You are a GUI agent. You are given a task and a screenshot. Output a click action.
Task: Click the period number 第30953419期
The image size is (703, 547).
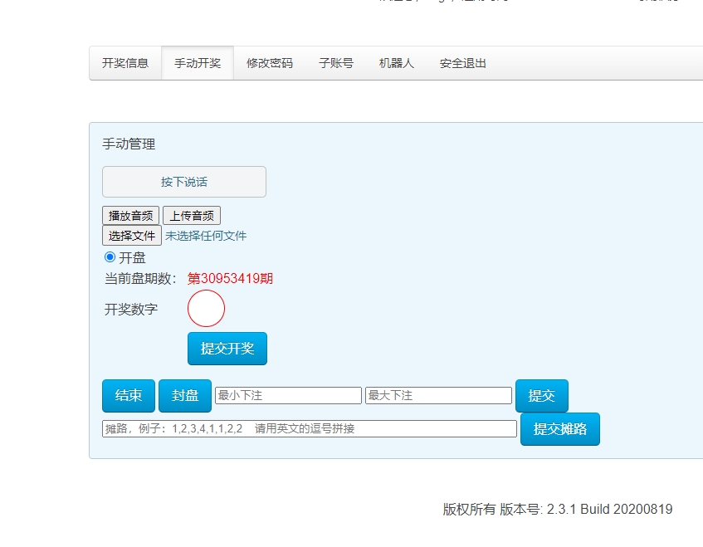click(x=230, y=278)
